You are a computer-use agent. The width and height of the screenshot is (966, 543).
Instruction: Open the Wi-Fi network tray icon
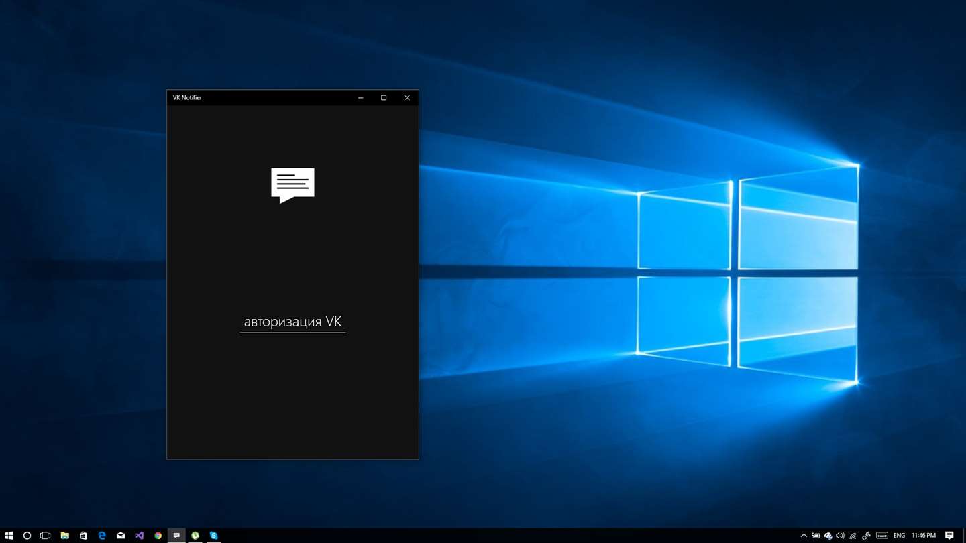point(853,536)
